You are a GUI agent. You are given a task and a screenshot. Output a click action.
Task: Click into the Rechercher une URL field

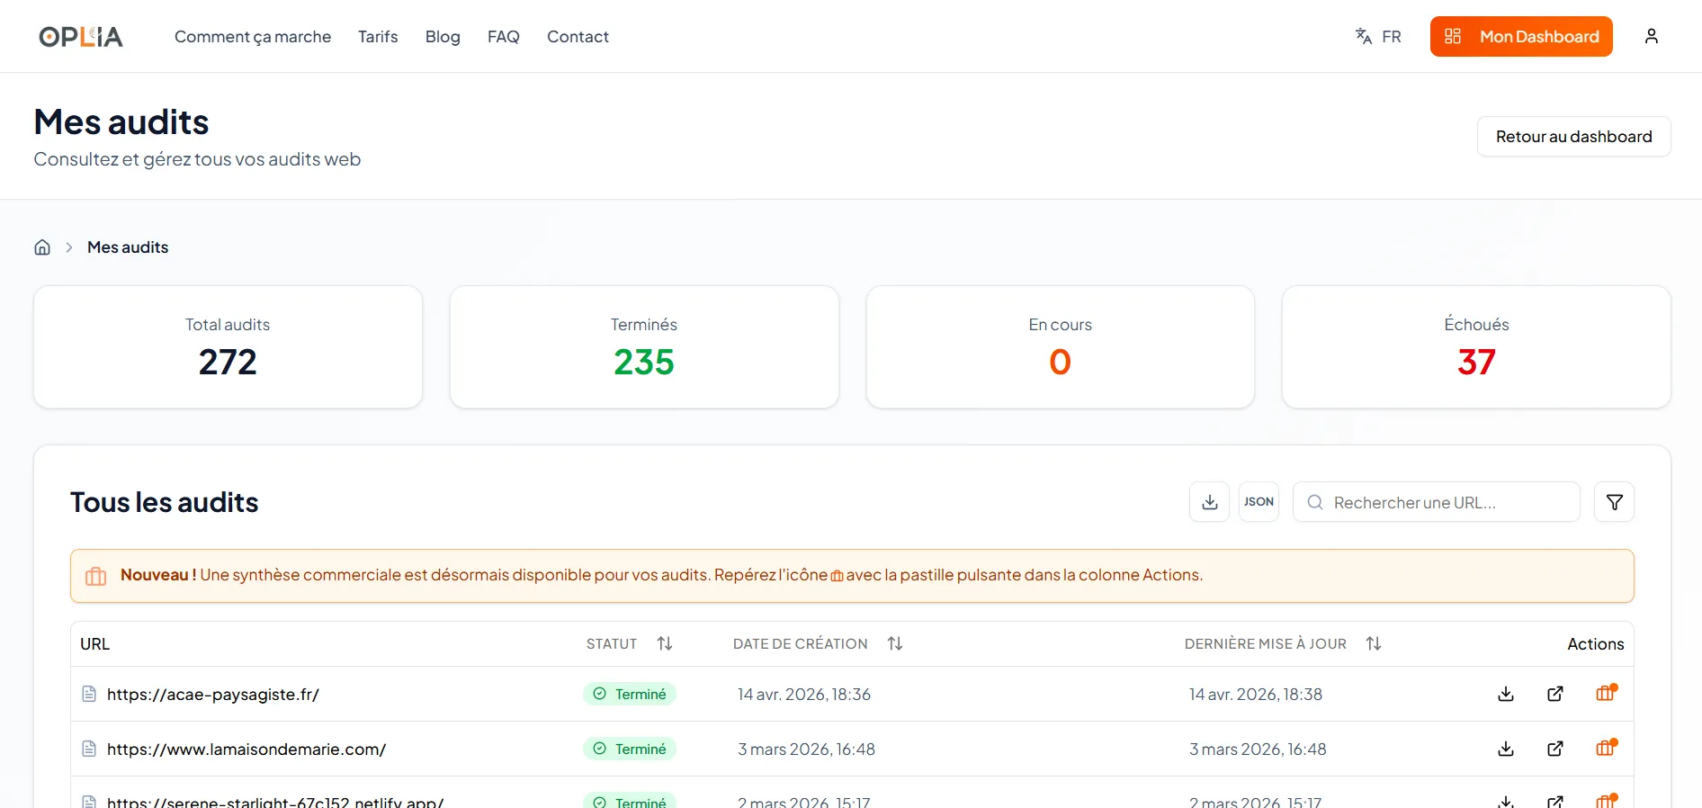pos(1436,502)
